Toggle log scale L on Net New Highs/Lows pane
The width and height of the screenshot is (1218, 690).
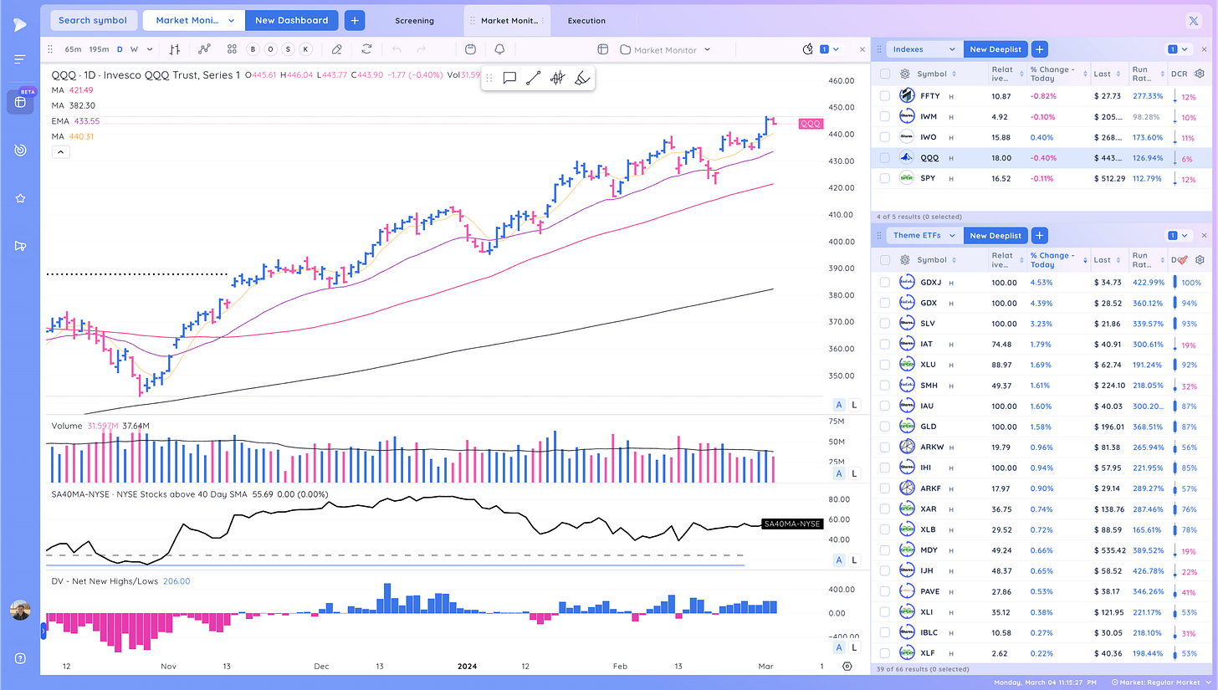(854, 647)
